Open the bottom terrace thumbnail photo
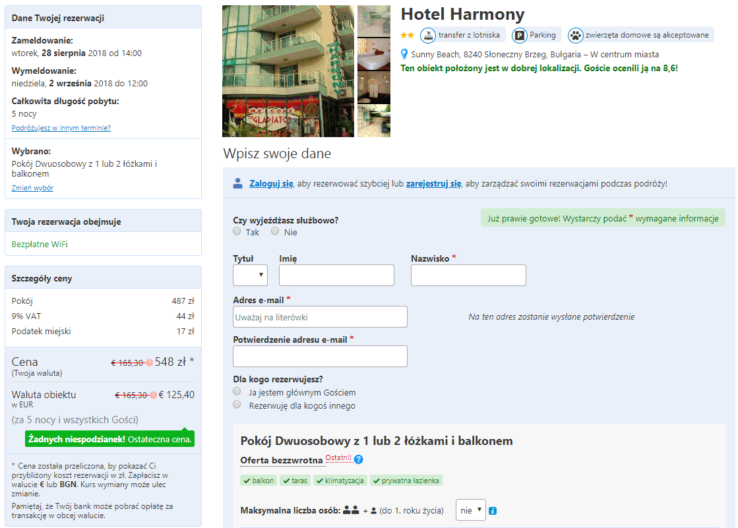738x528 pixels. (374, 121)
